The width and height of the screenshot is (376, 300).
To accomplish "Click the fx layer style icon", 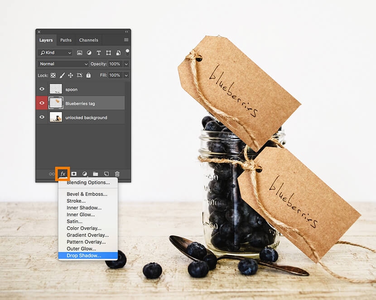I will (63, 174).
